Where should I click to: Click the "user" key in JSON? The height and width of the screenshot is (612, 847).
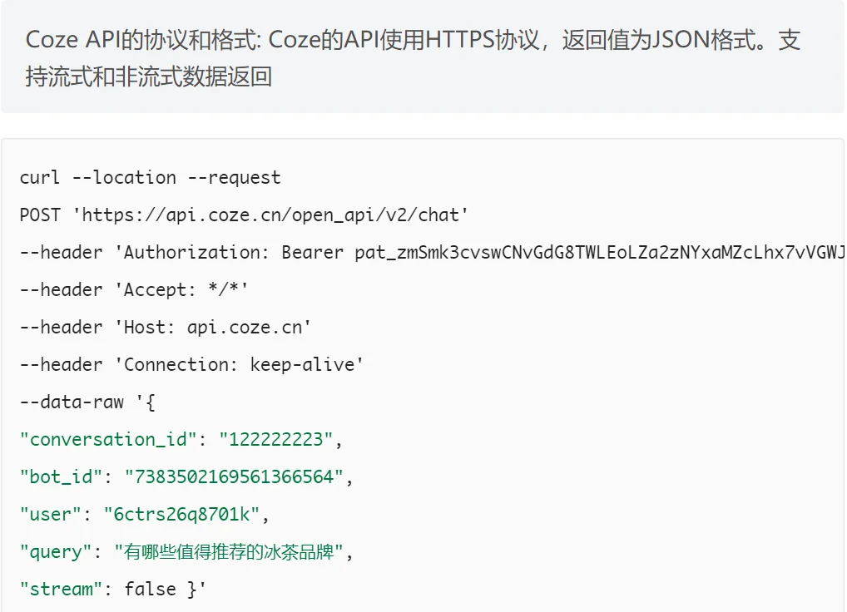tap(50, 515)
